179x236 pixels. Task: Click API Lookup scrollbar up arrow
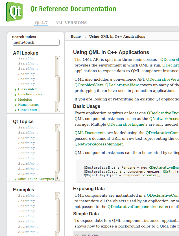[x=57, y=59]
